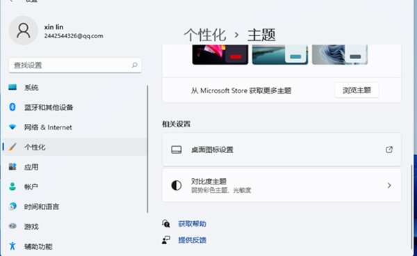
Task: Expand 对比度主题 with its chevron arrow
Action: tap(389, 185)
